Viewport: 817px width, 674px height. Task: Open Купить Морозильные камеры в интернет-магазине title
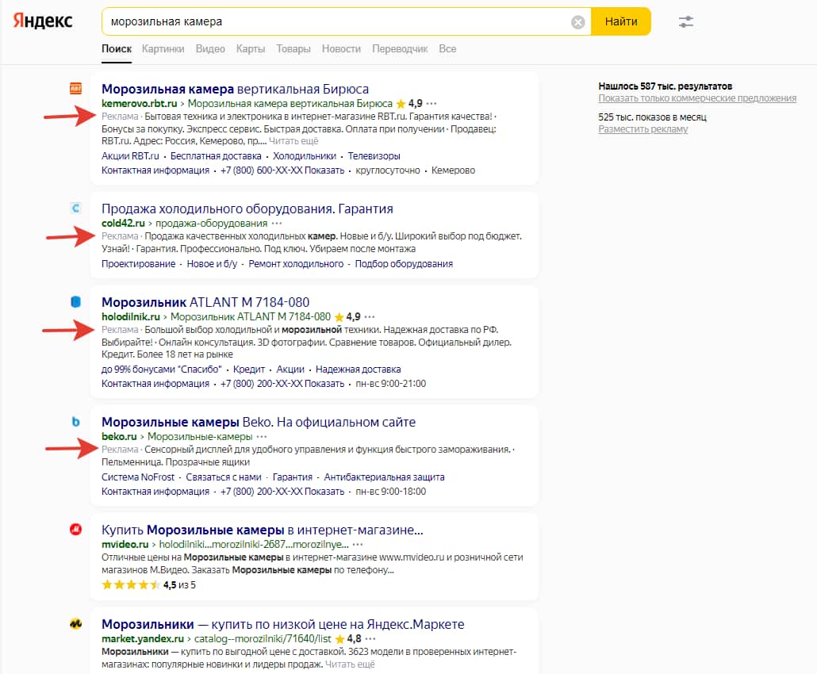coord(262,530)
